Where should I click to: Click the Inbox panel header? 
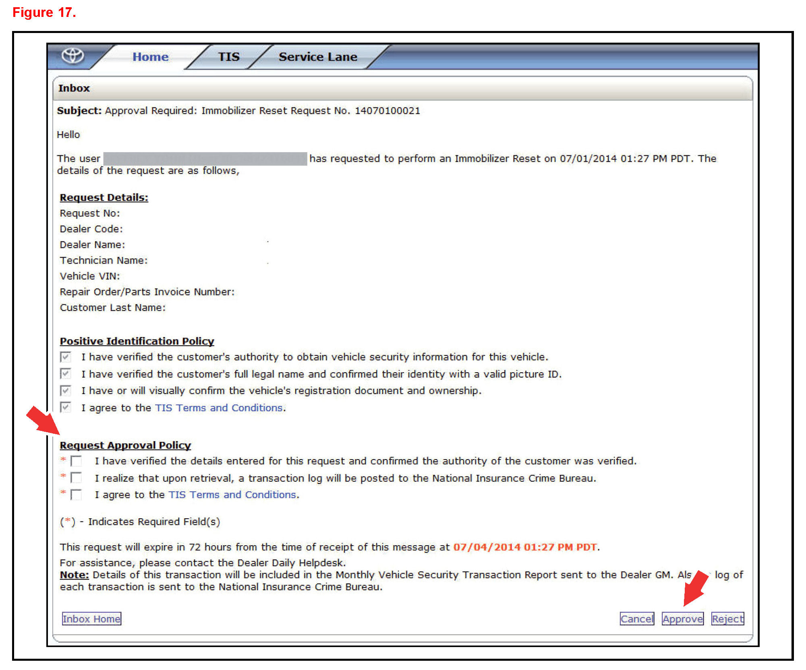point(74,88)
